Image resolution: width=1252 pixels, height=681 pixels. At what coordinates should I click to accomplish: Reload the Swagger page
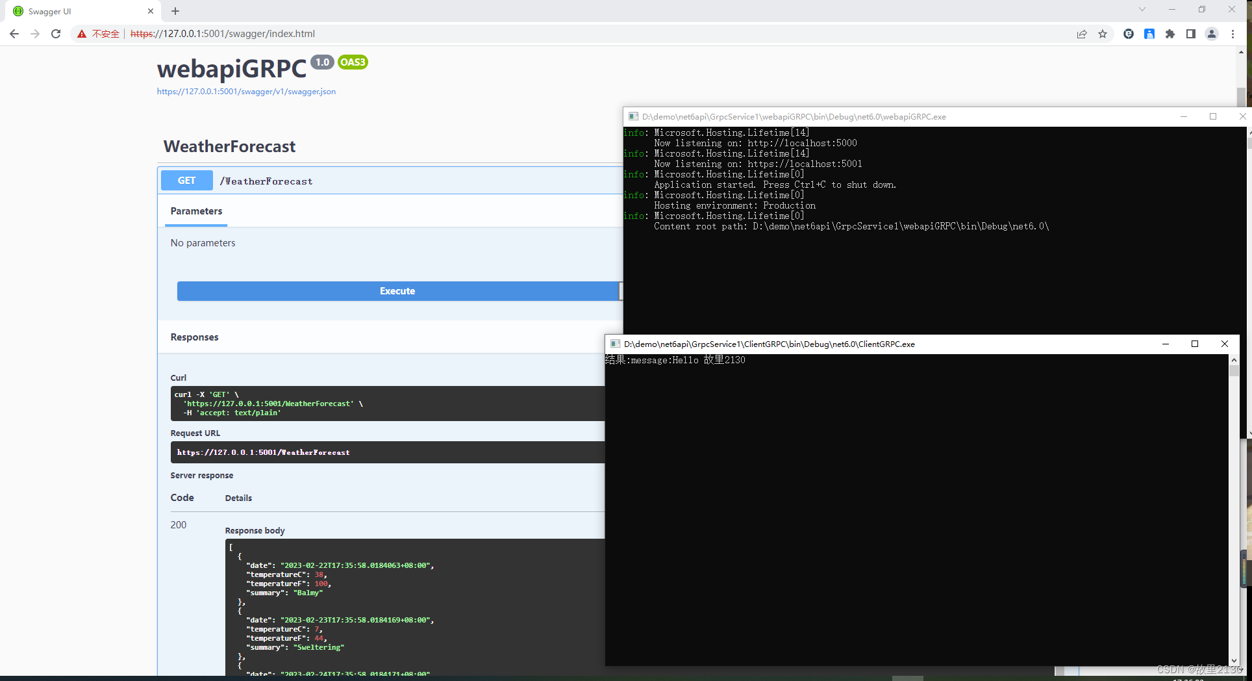(x=56, y=34)
